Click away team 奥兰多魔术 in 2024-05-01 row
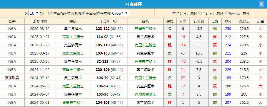Image resolution: width=267 pixels, height=107 pixels. tap(145, 103)
